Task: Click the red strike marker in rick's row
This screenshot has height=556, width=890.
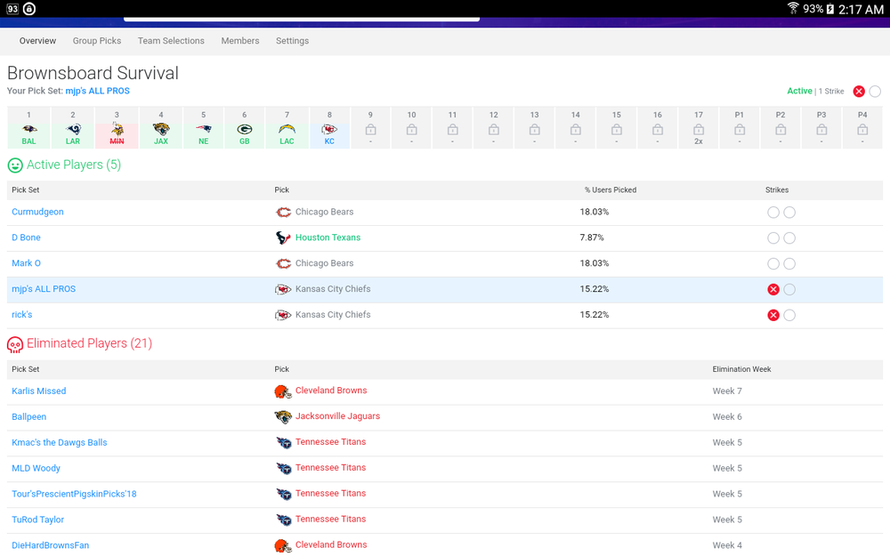Action: (773, 316)
